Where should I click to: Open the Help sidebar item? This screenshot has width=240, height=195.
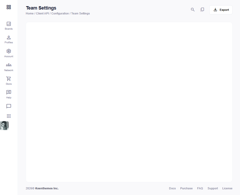[x=9, y=95]
